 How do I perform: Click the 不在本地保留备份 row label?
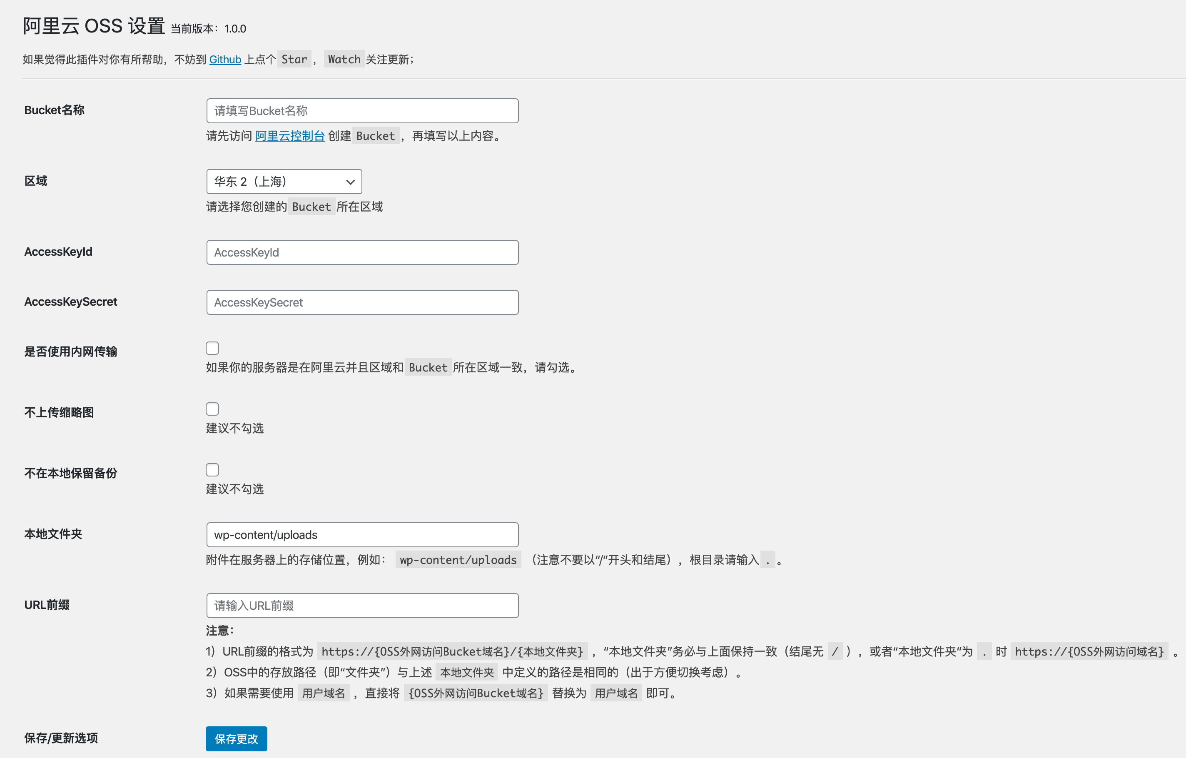click(70, 473)
